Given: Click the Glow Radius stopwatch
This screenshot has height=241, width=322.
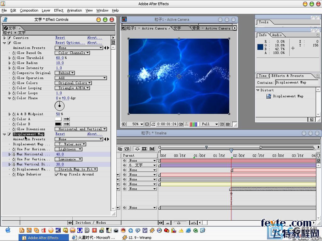Looking at the screenshot, I should click(14, 63).
